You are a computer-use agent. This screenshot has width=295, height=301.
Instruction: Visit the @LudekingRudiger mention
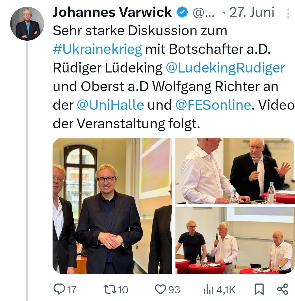(225, 68)
